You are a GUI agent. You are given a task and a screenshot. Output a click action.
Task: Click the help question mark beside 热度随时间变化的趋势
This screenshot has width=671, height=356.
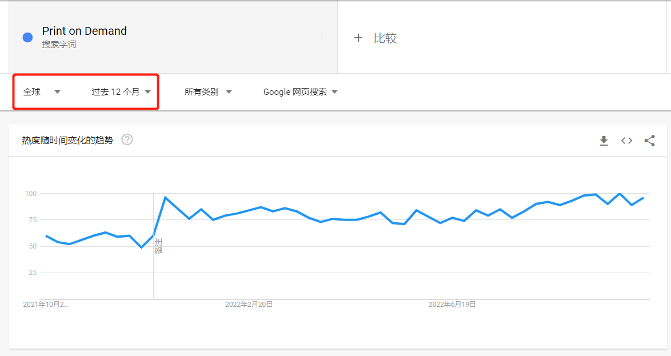click(127, 139)
